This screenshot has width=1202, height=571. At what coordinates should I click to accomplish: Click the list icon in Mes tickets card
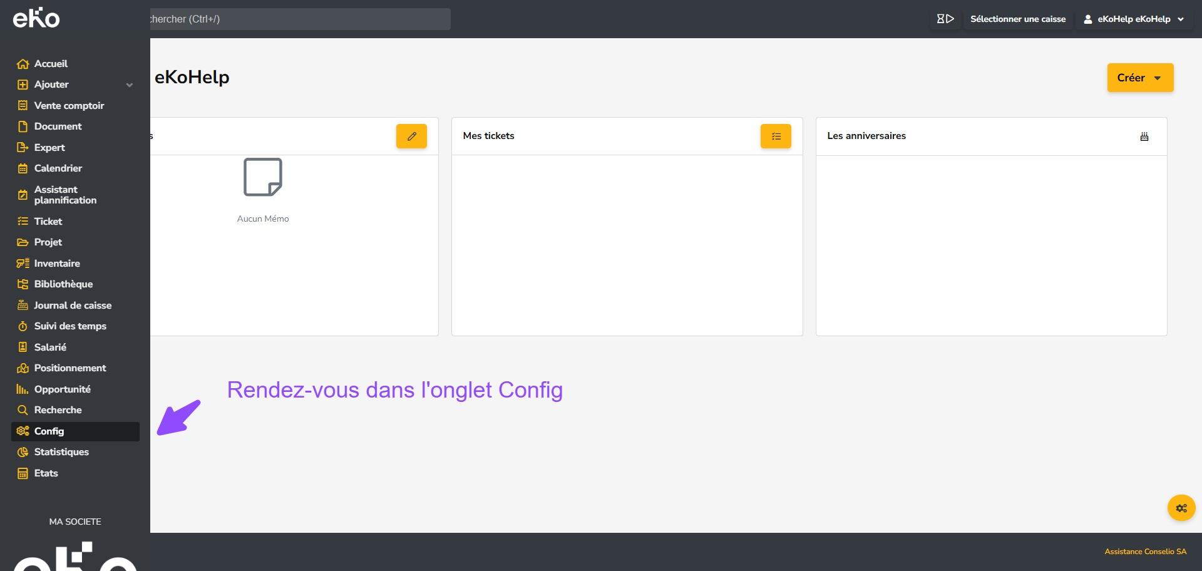point(776,136)
